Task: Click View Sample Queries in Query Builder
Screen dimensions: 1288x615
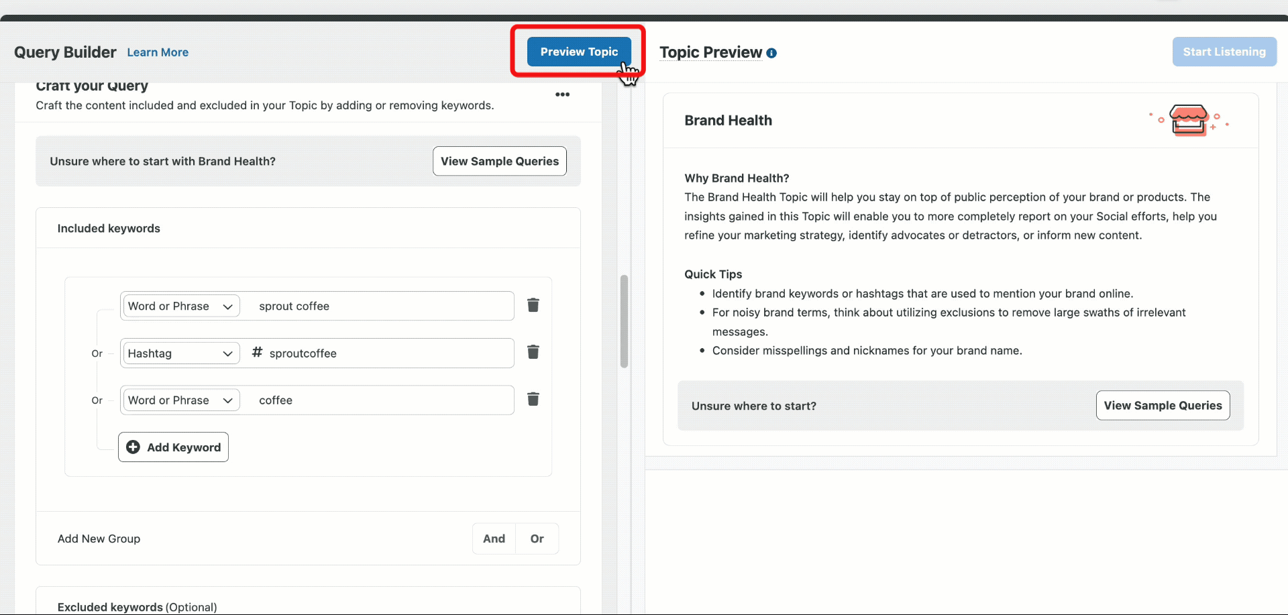Action: pyautogui.click(x=500, y=161)
